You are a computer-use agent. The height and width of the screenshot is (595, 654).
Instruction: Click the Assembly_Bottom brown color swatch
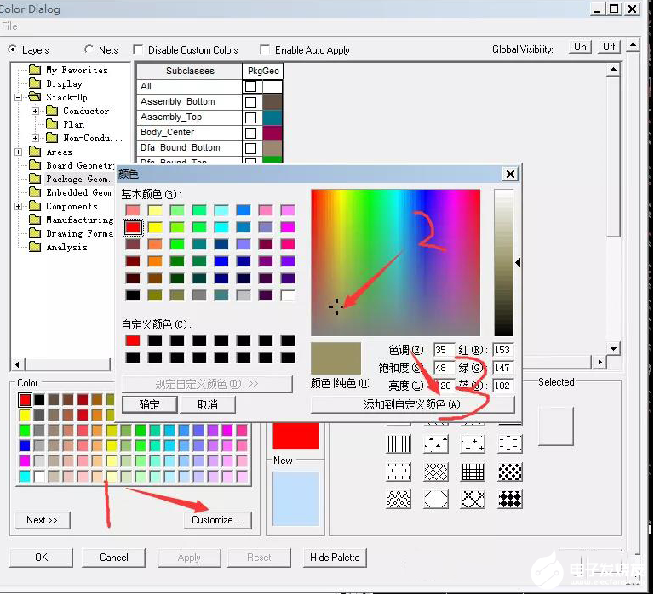(x=272, y=102)
